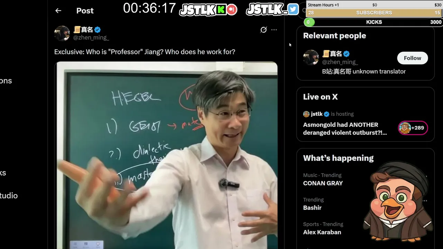Screen dimensions: 443x249
Task: Click the KICKS goal progress bar
Action: point(374,22)
